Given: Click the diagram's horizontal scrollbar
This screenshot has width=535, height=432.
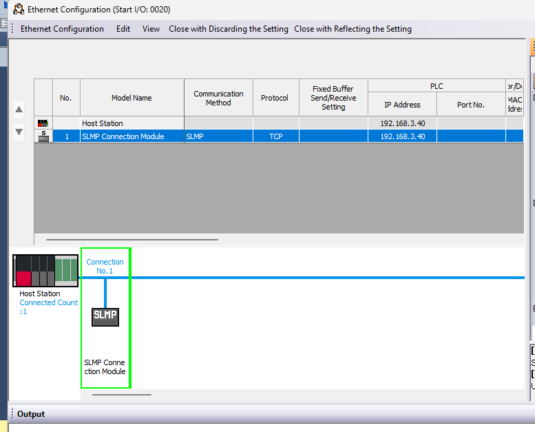Looking at the screenshot, I should (121, 395).
